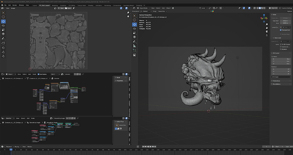Open the Playback popover in timeline
Image resolution: width=293 pixels, height=155 pixels.
tap(9, 147)
